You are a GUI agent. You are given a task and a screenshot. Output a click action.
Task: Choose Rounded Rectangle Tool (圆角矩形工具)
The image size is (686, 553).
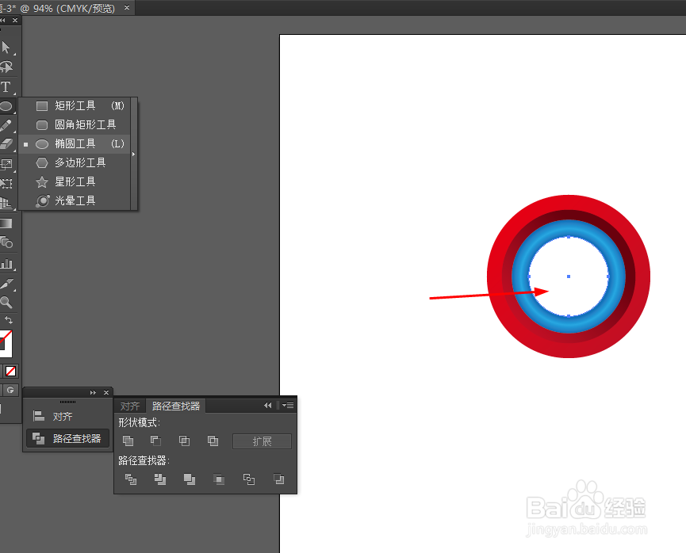75,125
